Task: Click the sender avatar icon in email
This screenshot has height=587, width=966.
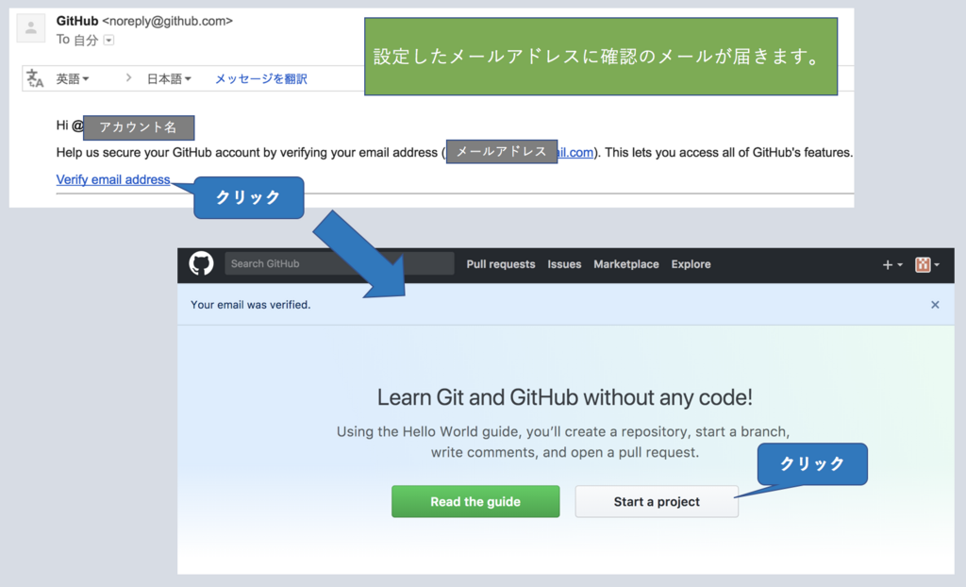Action: 31,27
